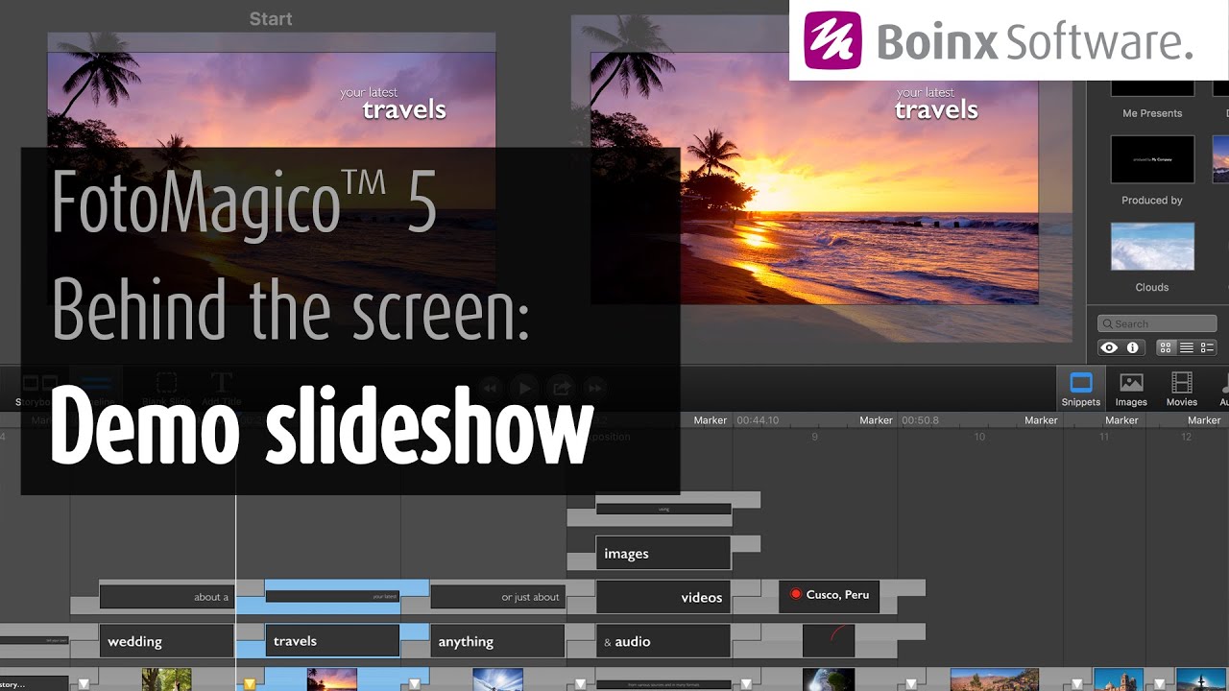The height and width of the screenshot is (691, 1229).
Task: Select the red curve layer under Cusco, Peru
Action: 829,641
